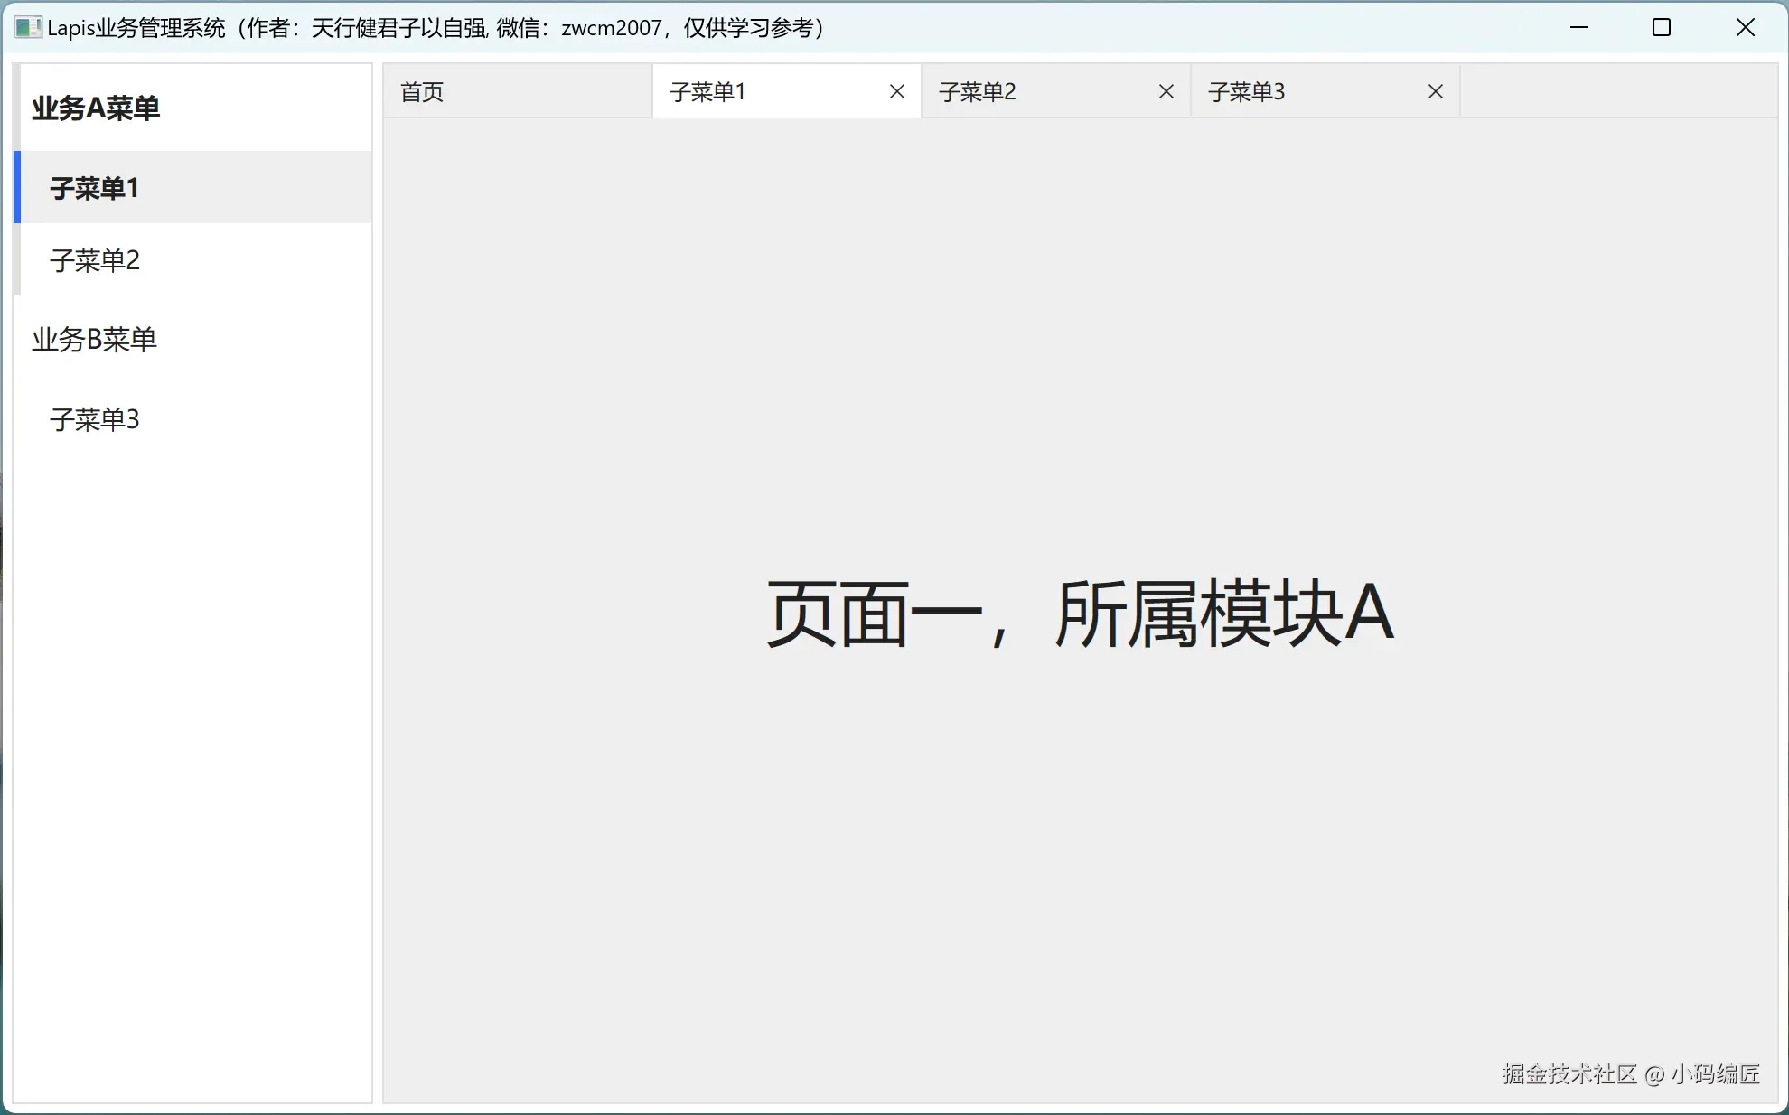Close the Lapis application window

pyautogui.click(x=1745, y=27)
